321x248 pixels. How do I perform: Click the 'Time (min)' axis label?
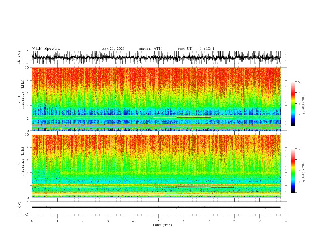tap(162, 225)
